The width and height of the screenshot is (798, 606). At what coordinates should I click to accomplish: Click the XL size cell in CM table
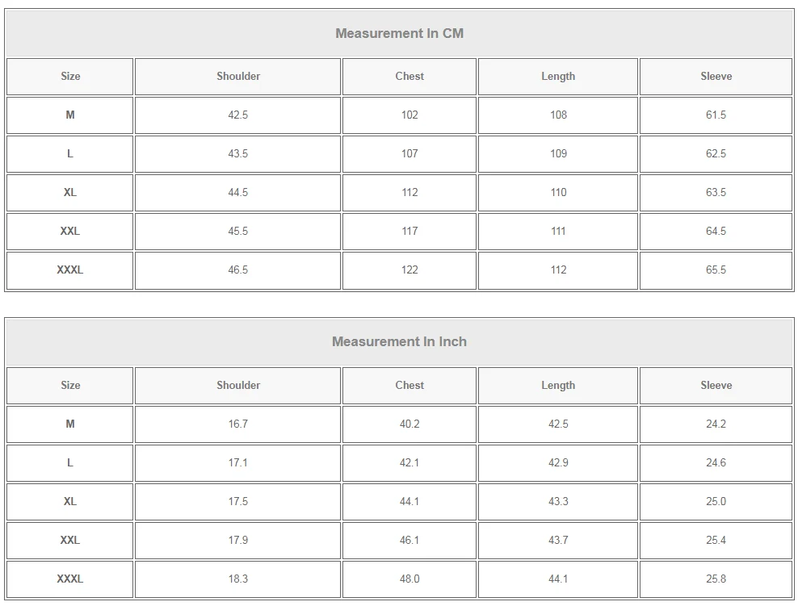point(70,193)
